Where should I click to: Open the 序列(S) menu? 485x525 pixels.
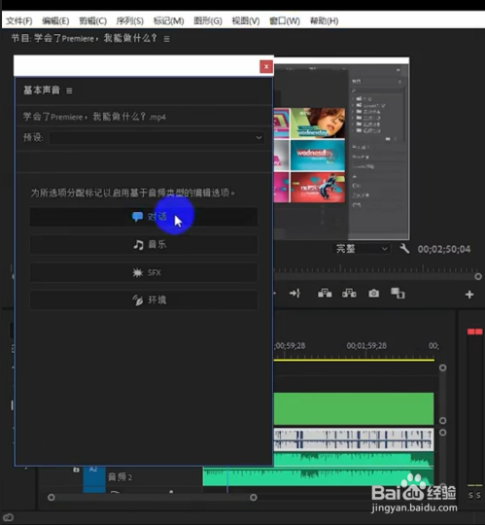coord(130,20)
